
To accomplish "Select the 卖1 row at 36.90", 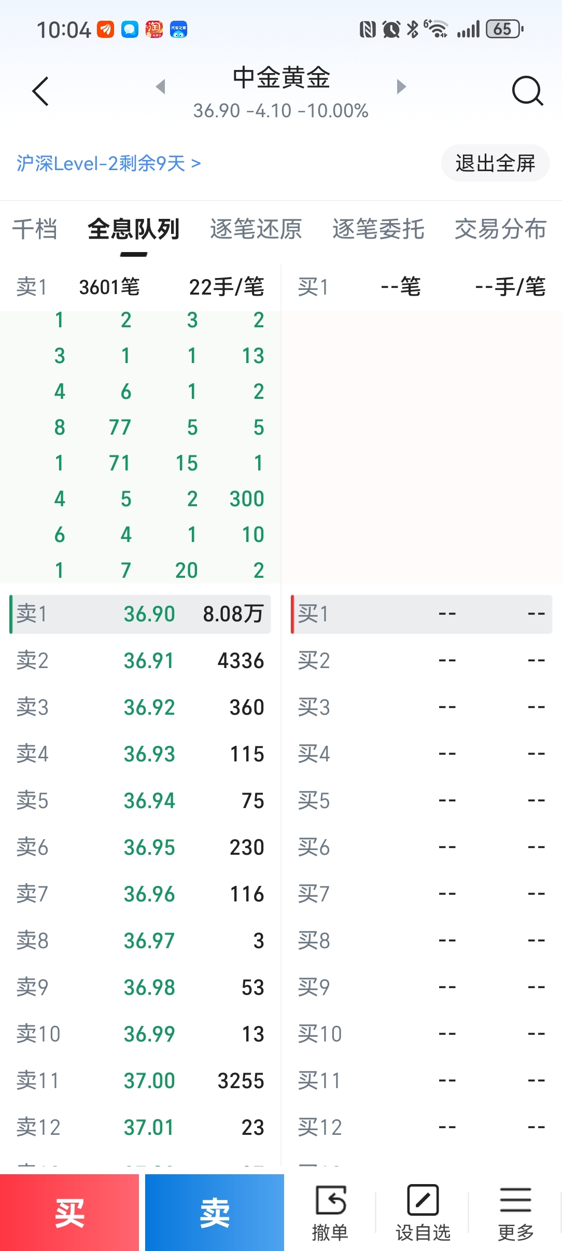I will (140, 614).
